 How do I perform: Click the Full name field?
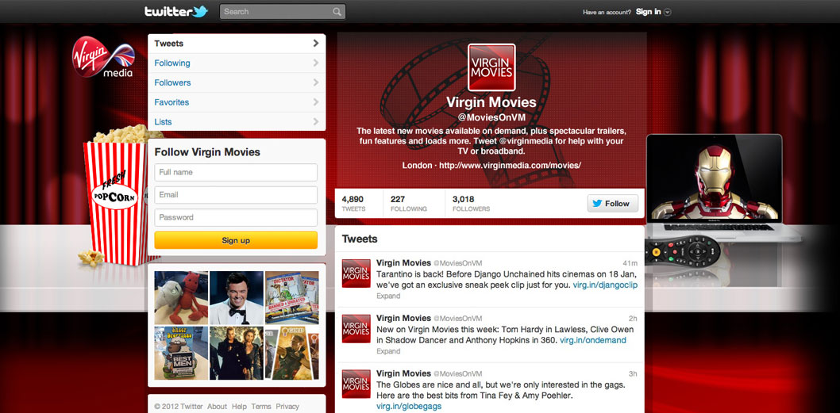[236, 172]
